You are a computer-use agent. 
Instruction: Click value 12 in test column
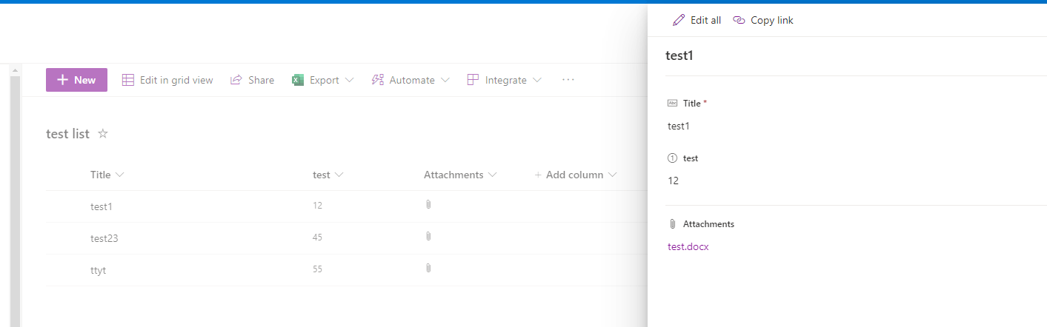point(318,206)
